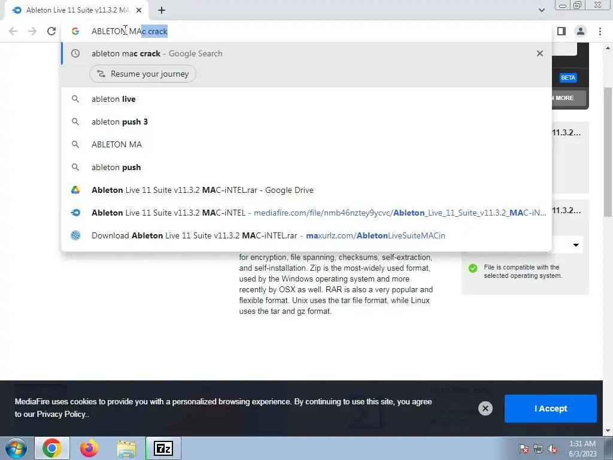The height and width of the screenshot is (460, 613).
Task: Click the magnifier beside 'ableton push 3'
Action: [75, 122]
